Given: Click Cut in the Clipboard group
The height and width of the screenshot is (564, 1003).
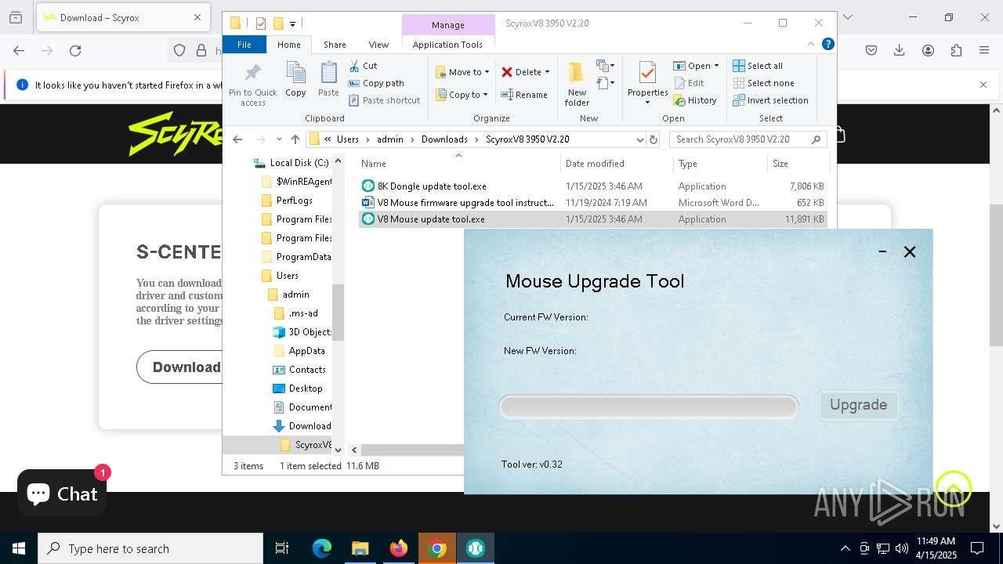Looking at the screenshot, I should click(x=363, y=66).
